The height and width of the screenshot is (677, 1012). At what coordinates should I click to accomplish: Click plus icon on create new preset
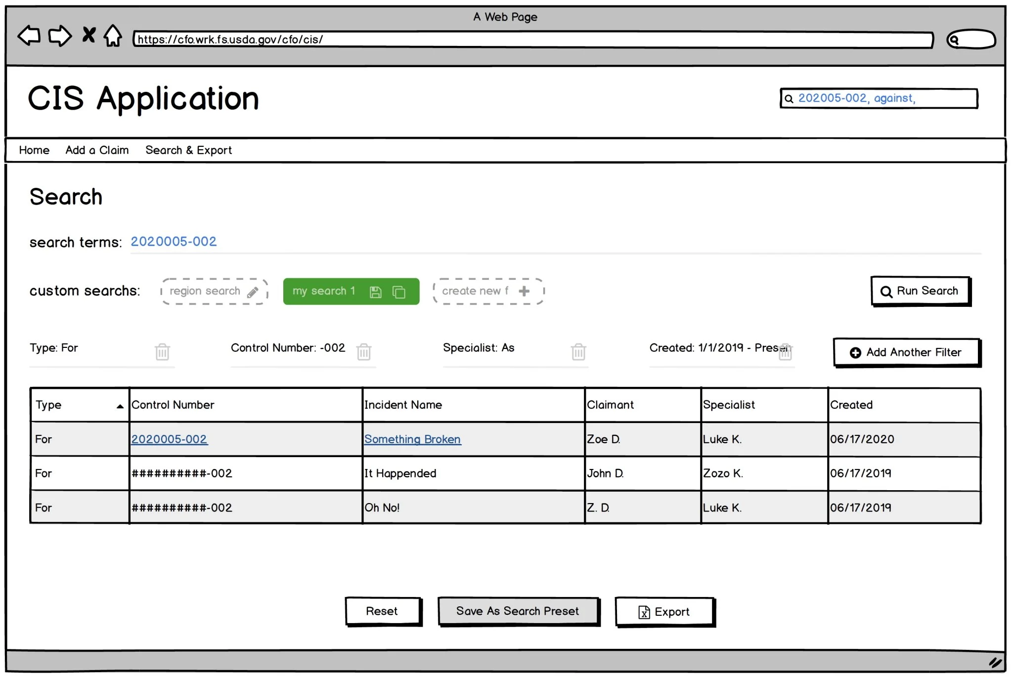pos(524,291)
